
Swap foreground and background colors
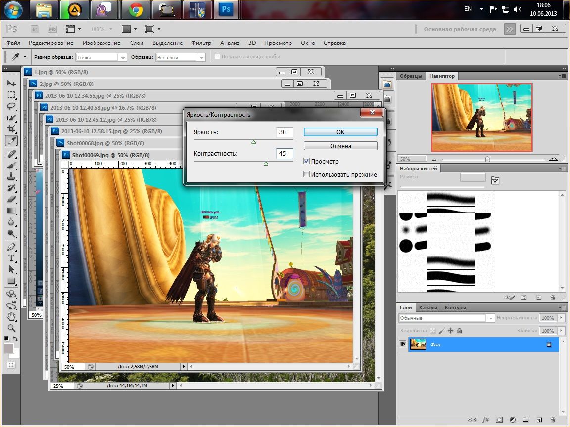click(x=15, y=339)
